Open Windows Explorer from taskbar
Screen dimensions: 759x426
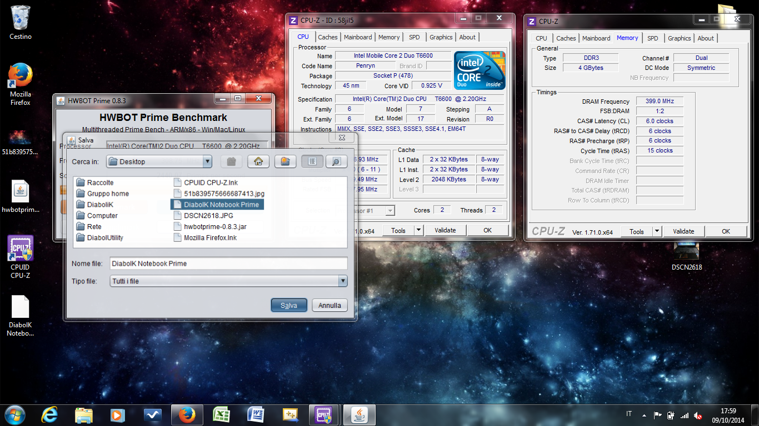(84, 414)
